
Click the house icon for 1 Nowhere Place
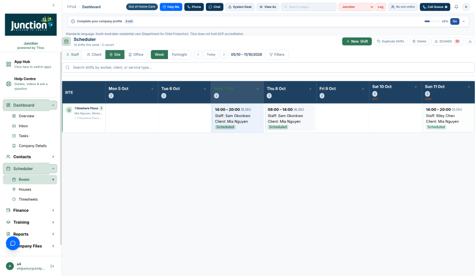(x=69, y=110)
